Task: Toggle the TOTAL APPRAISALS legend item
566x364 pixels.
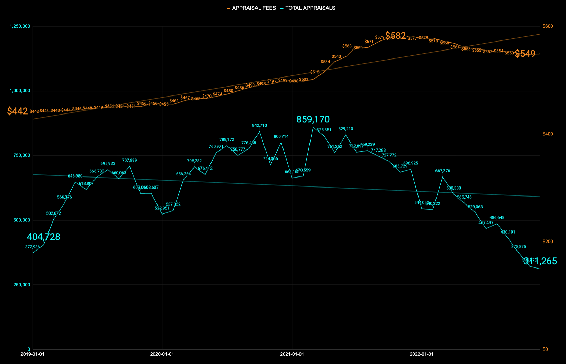Action: pos(308,8)
